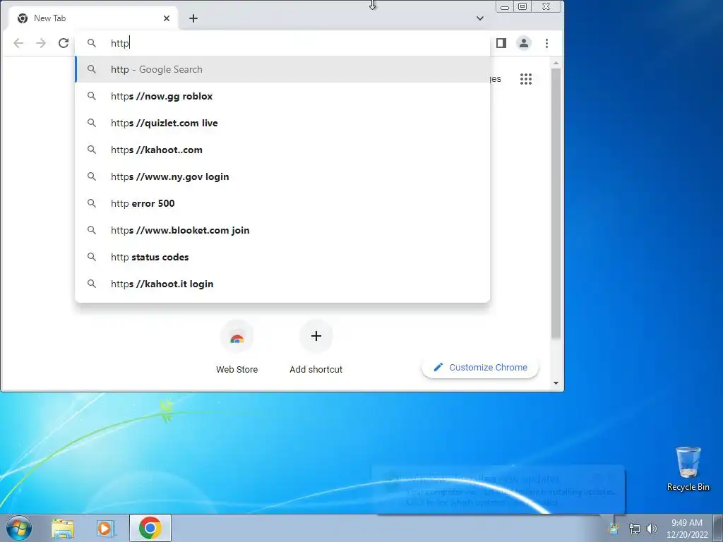Click the page scrollbar up arrow
This screenshot has width=723, height=542.
pyautogui.click(x=556, y=63)
